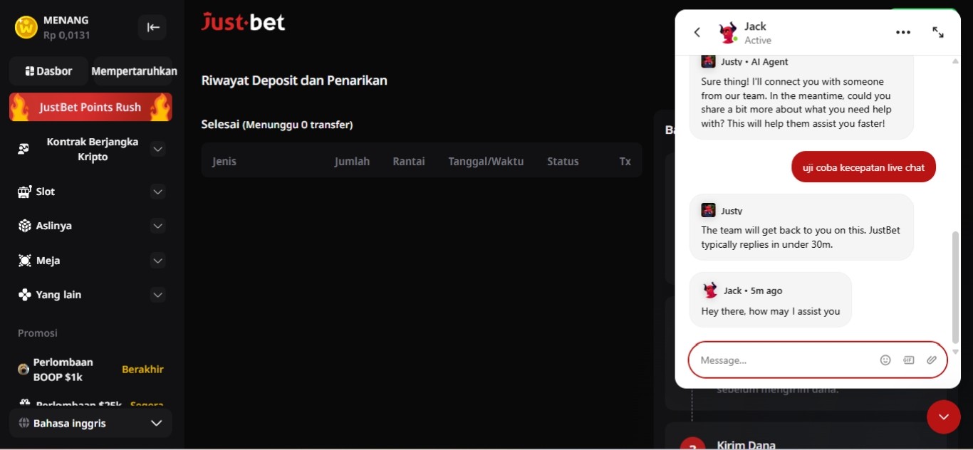Click the Kontrak Berjangka Kripto icon

[24, 149]
